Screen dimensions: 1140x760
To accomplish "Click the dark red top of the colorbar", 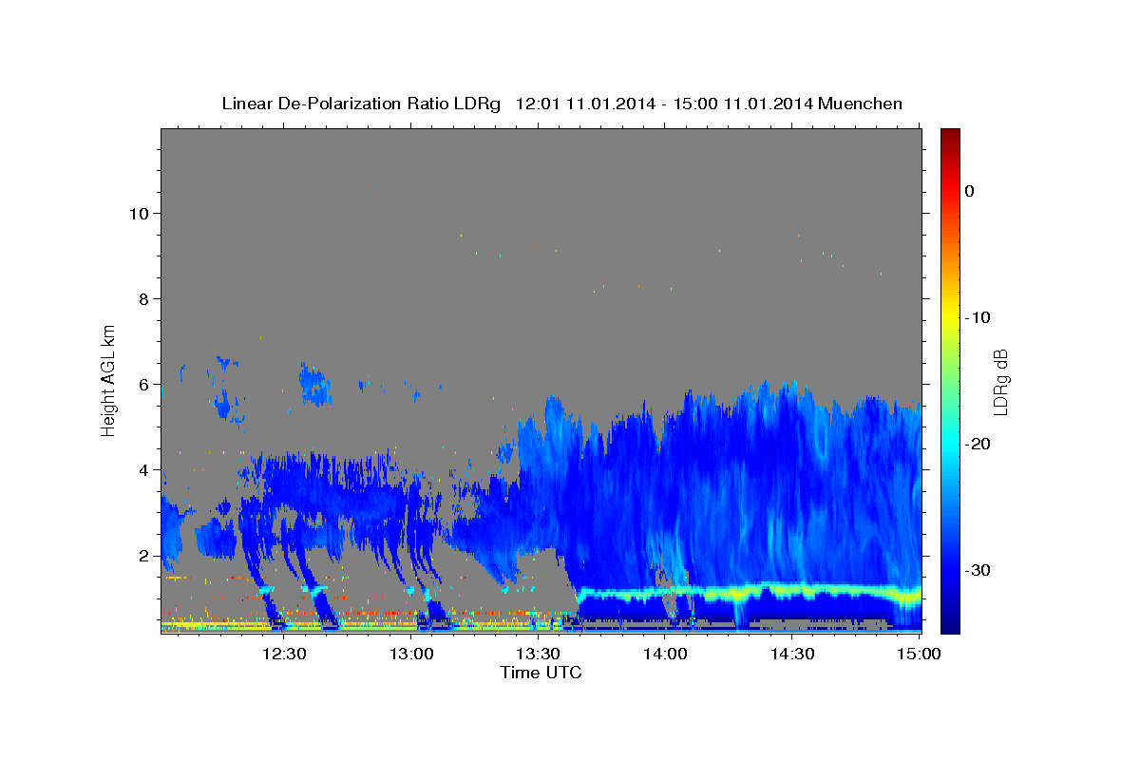I will pyautogui.click(x=950, y=135).
